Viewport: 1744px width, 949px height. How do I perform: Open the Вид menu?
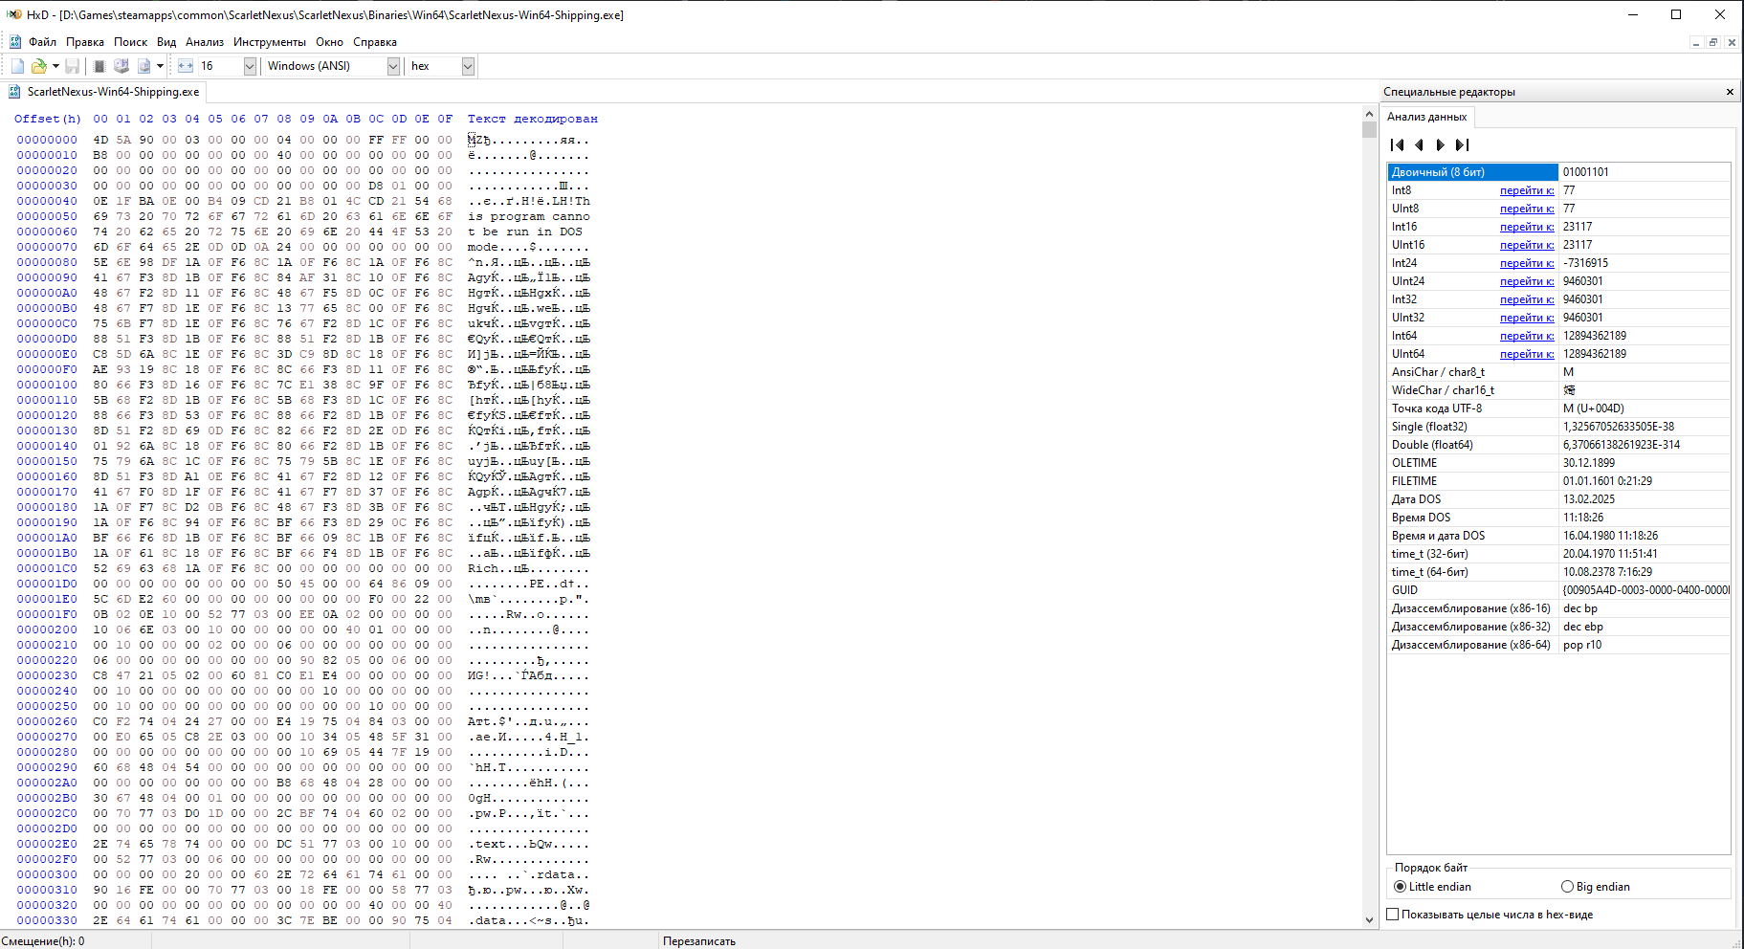pos(166,42)
